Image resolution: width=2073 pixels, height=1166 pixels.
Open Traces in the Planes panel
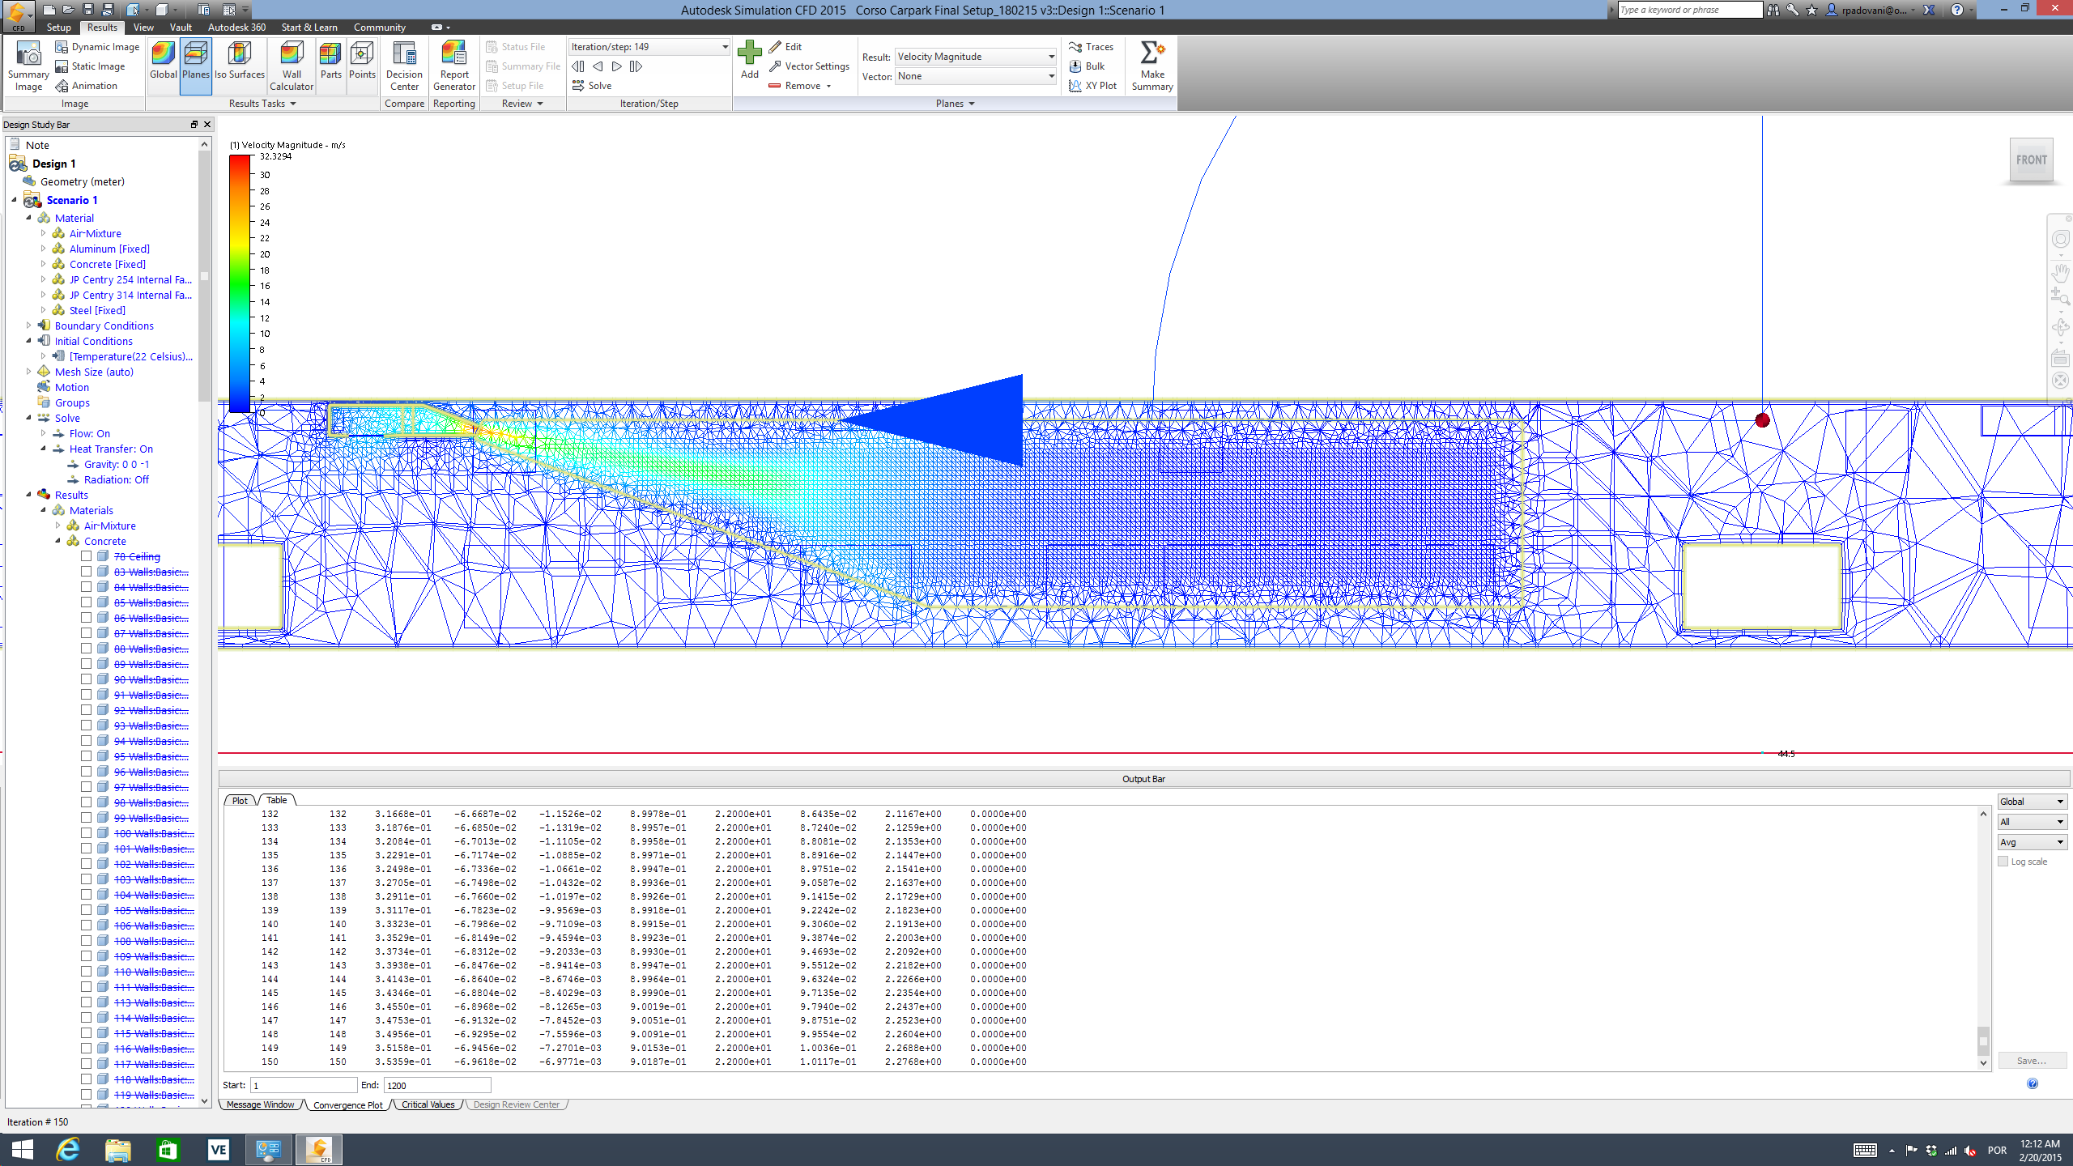click(1092, 47)
